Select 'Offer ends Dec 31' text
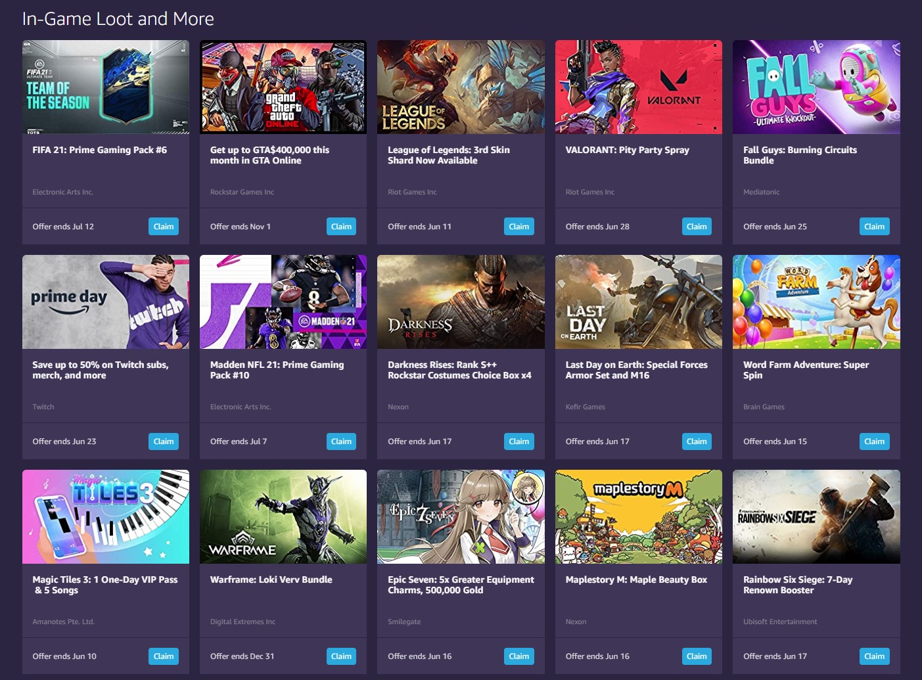This screenshot has width=922, height=680. (x=242, y=656)
